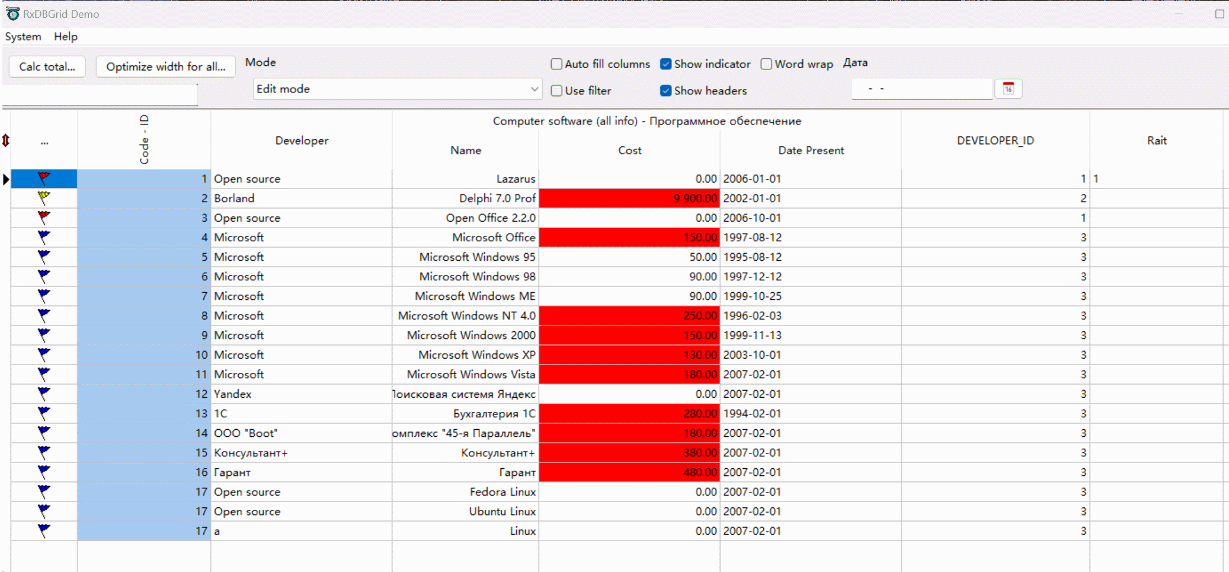Click the flag icon in Ubuntu Linux row
The width and height of the screenshot is (1229, 572).
44,510
